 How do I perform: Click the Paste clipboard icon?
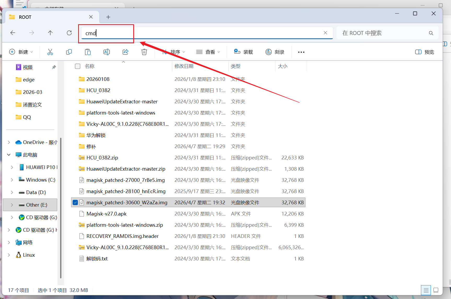(x=88, y=52)
